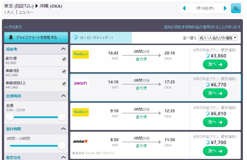This screenshot has width=247, height=160.
Task: Click the right handle of 旅行時間 slider
Action: 62,146
